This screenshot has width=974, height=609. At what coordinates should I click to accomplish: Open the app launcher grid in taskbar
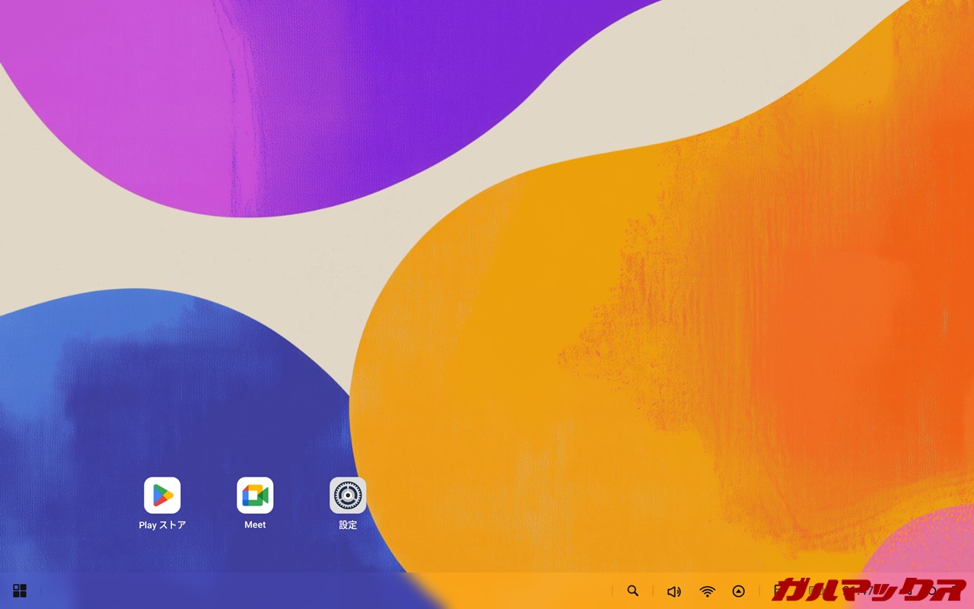pyautogui.click(x=20, y=591)
